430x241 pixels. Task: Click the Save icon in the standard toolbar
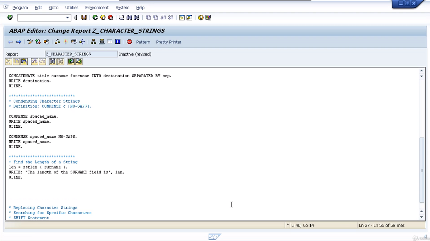[x=84, y=17]
